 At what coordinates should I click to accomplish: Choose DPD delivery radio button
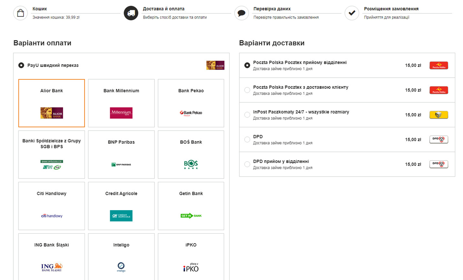click(x=247, y=139)
